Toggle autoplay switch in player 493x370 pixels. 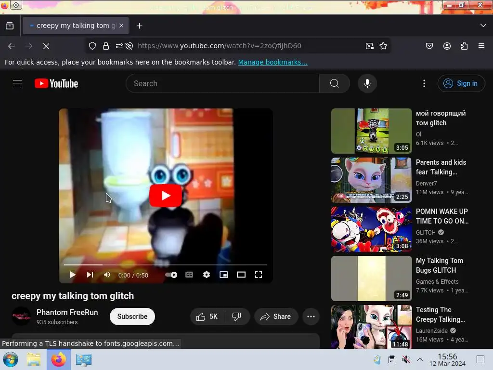pos(171,275)
